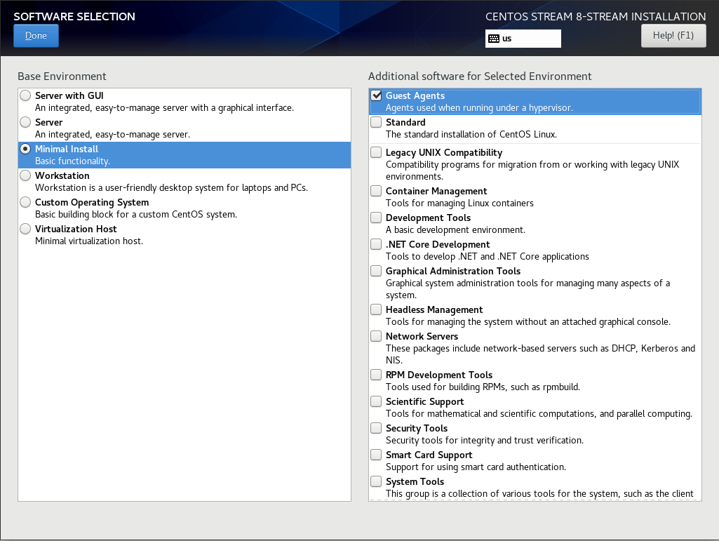
Task: Click the 'Headless Management' title text
Action: pyautogui.click(x=434, y=309)
